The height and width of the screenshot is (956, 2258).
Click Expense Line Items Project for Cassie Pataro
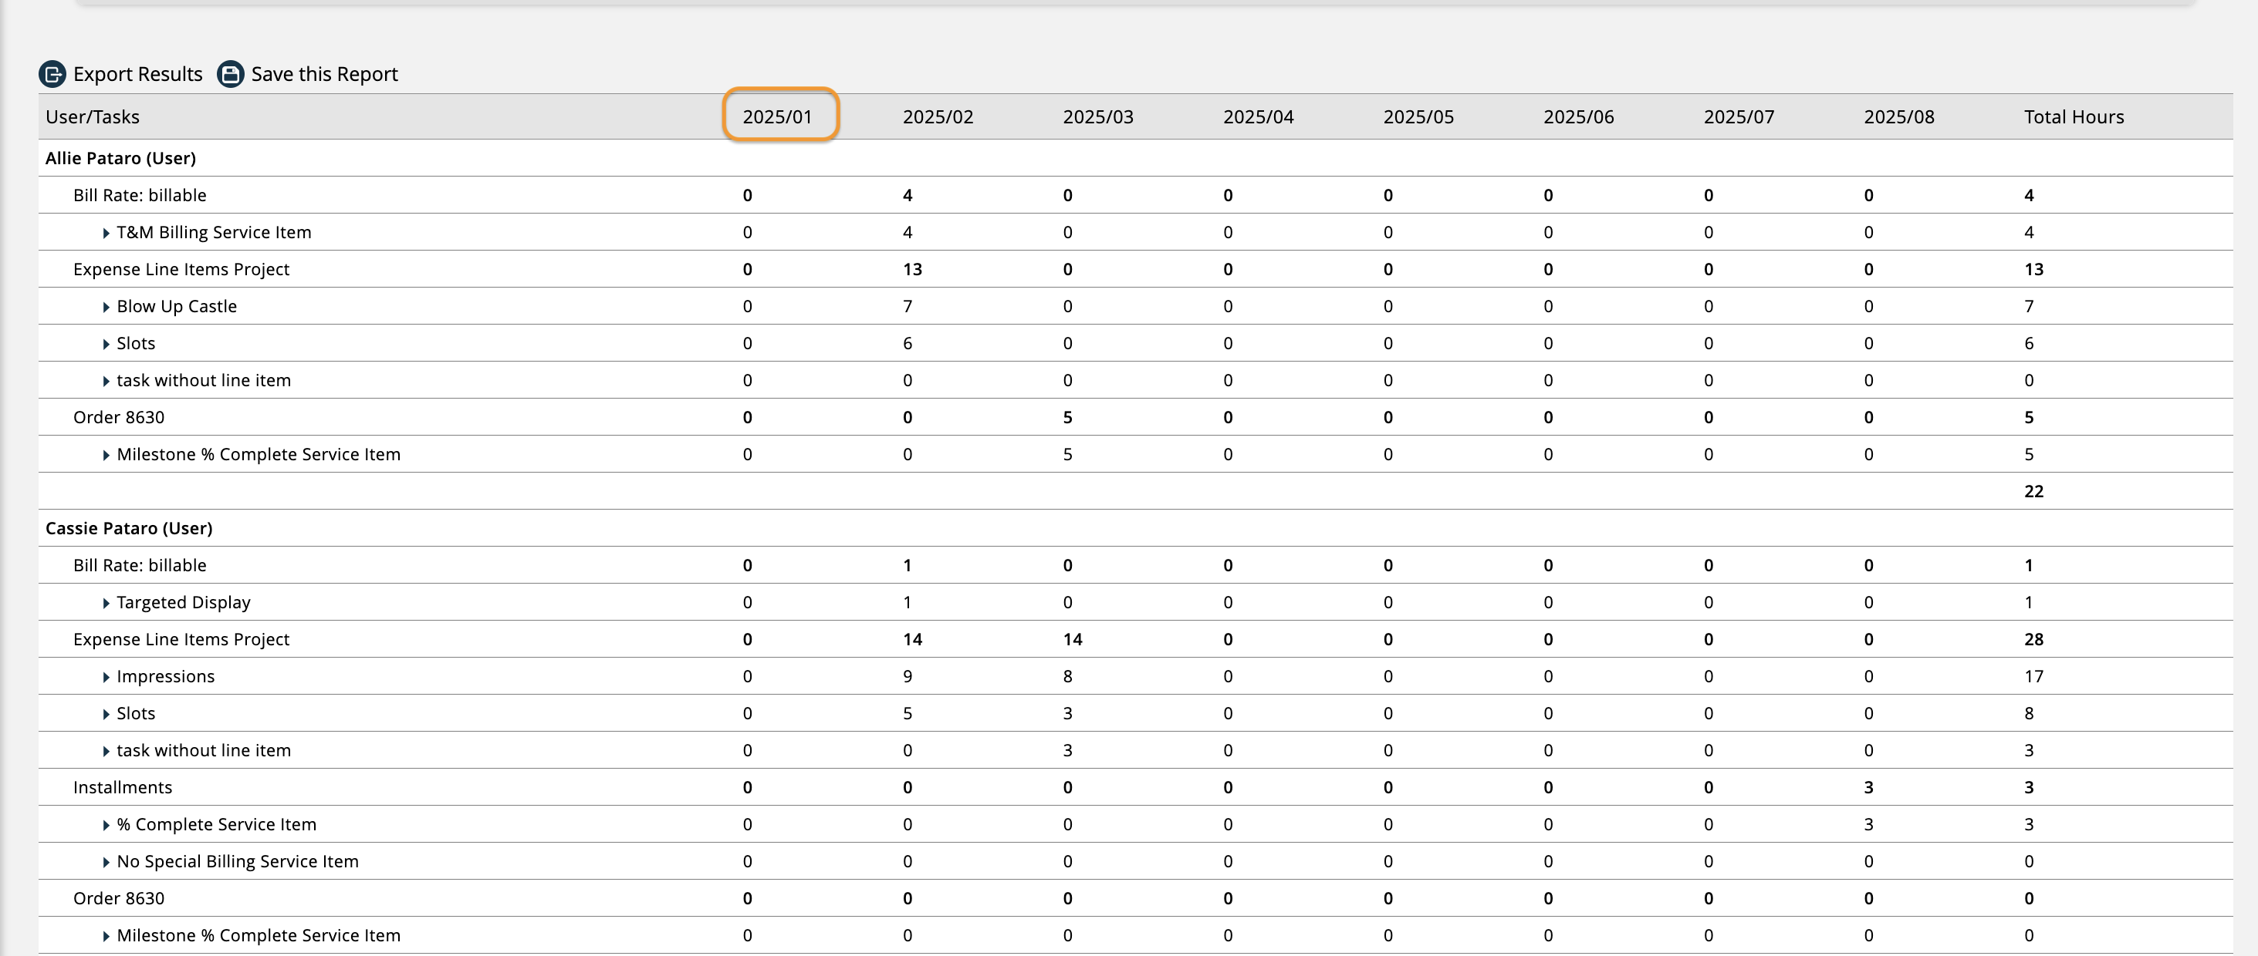[x=181, y=639]
